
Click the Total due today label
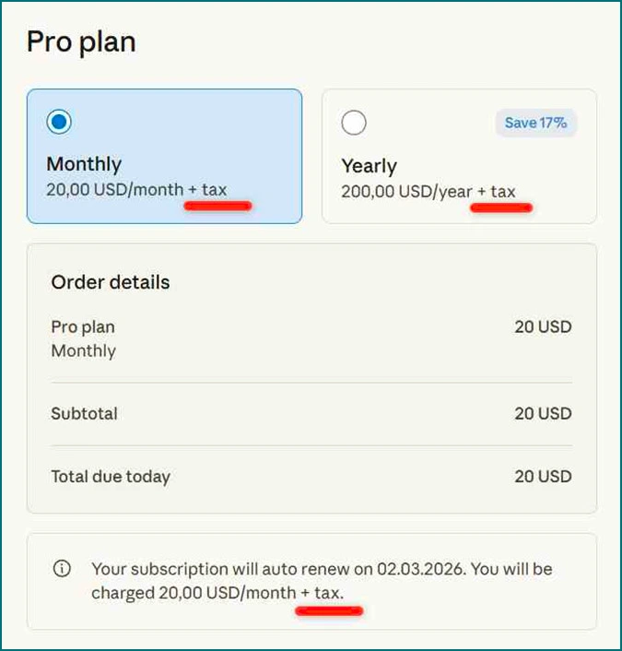pos(111,477)
